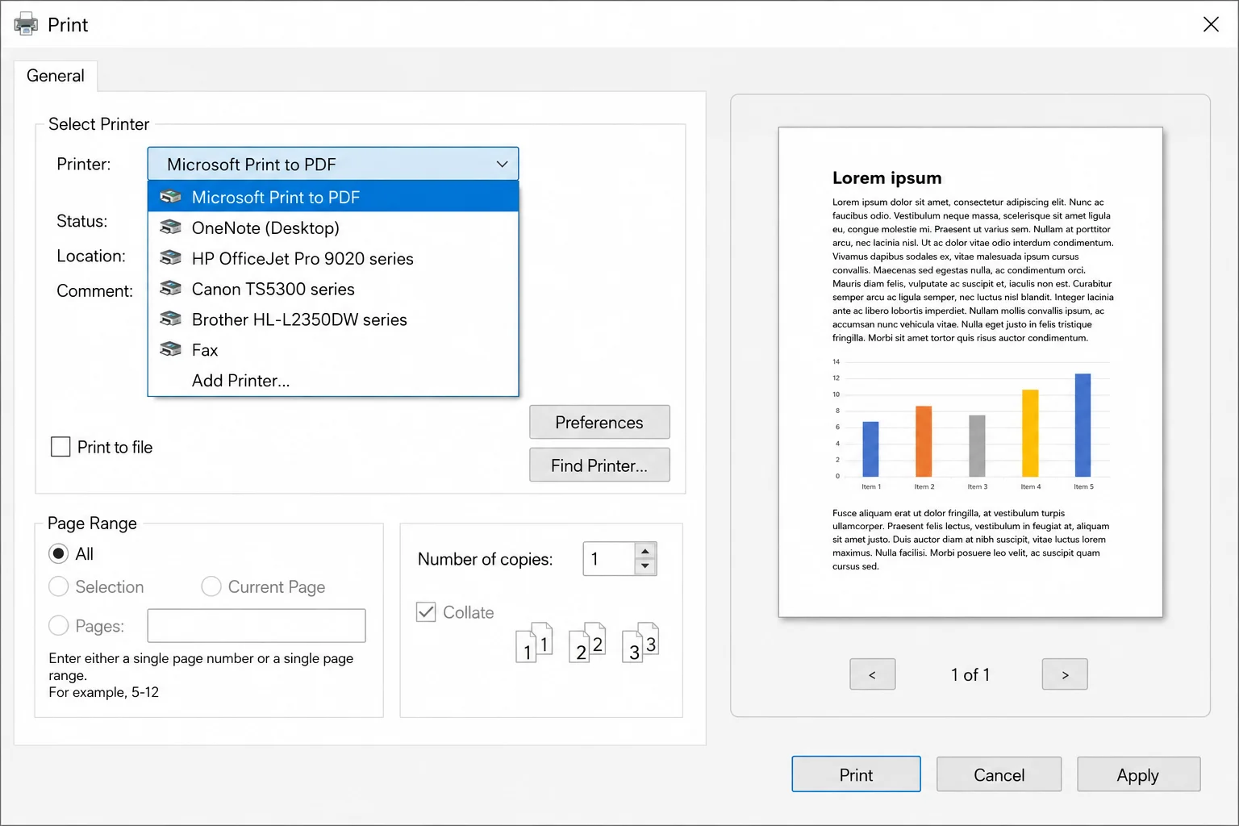
Task: Select Brother HL-L2350DW series printer
Action: click(333, 319)
